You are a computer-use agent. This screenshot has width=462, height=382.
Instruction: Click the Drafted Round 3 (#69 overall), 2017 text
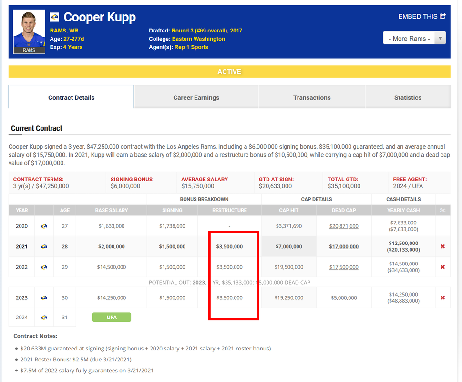[195, 31]
